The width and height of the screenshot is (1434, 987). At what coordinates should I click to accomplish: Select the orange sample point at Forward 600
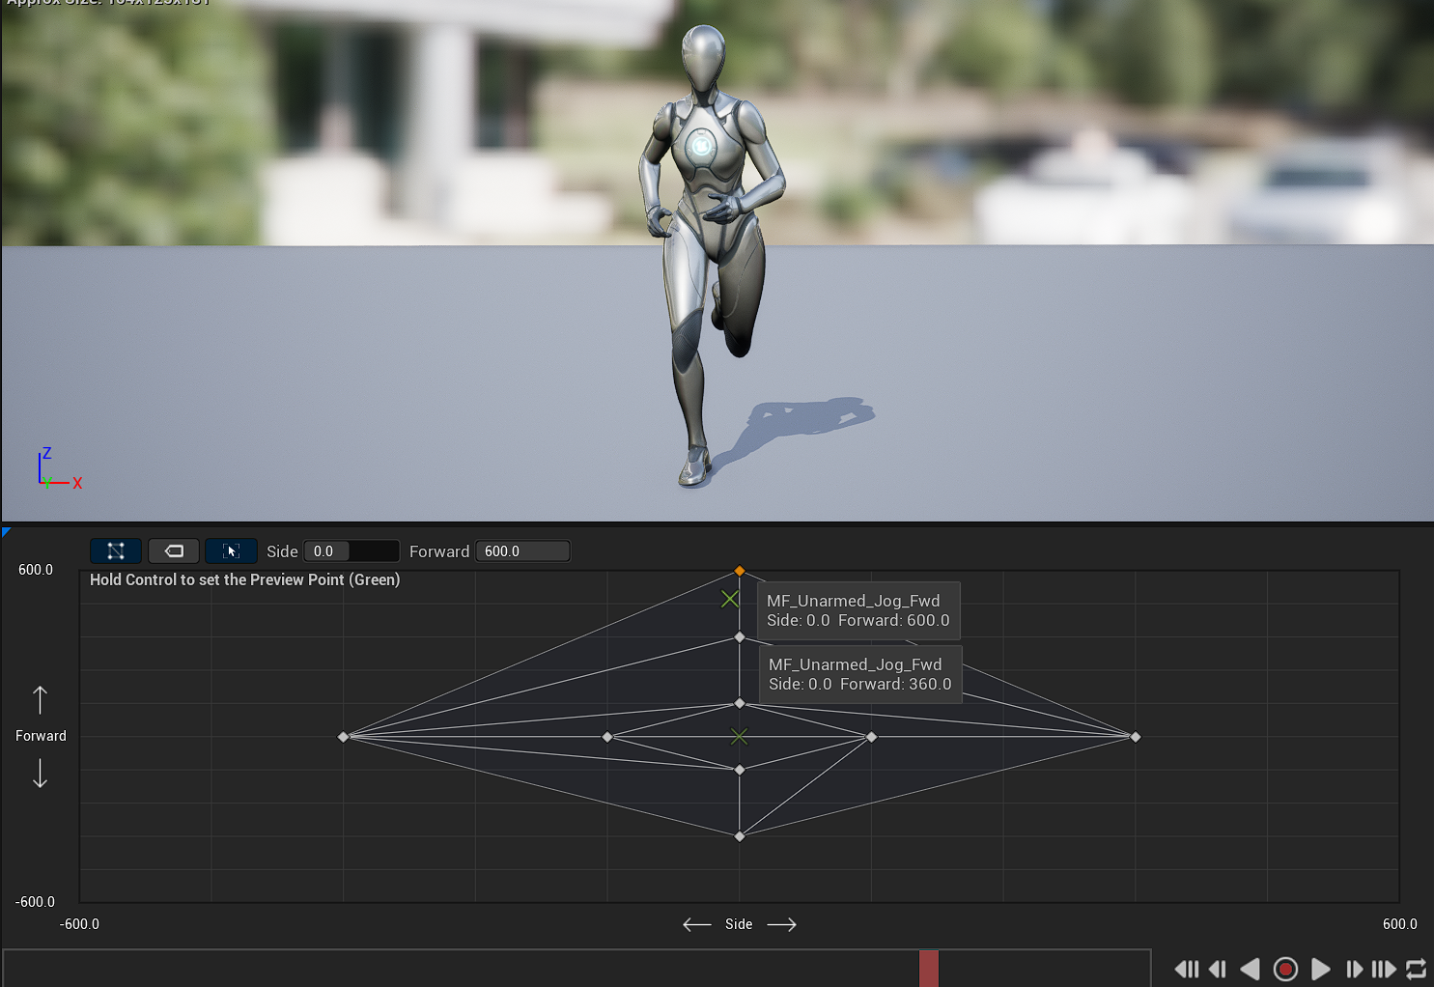click(740, 571)
